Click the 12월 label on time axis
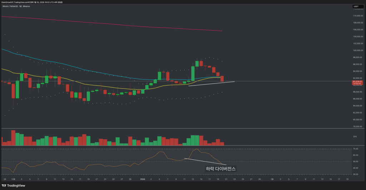Image resolution: width=366 pixels, height=190 pixels. (x=13, y=179)
